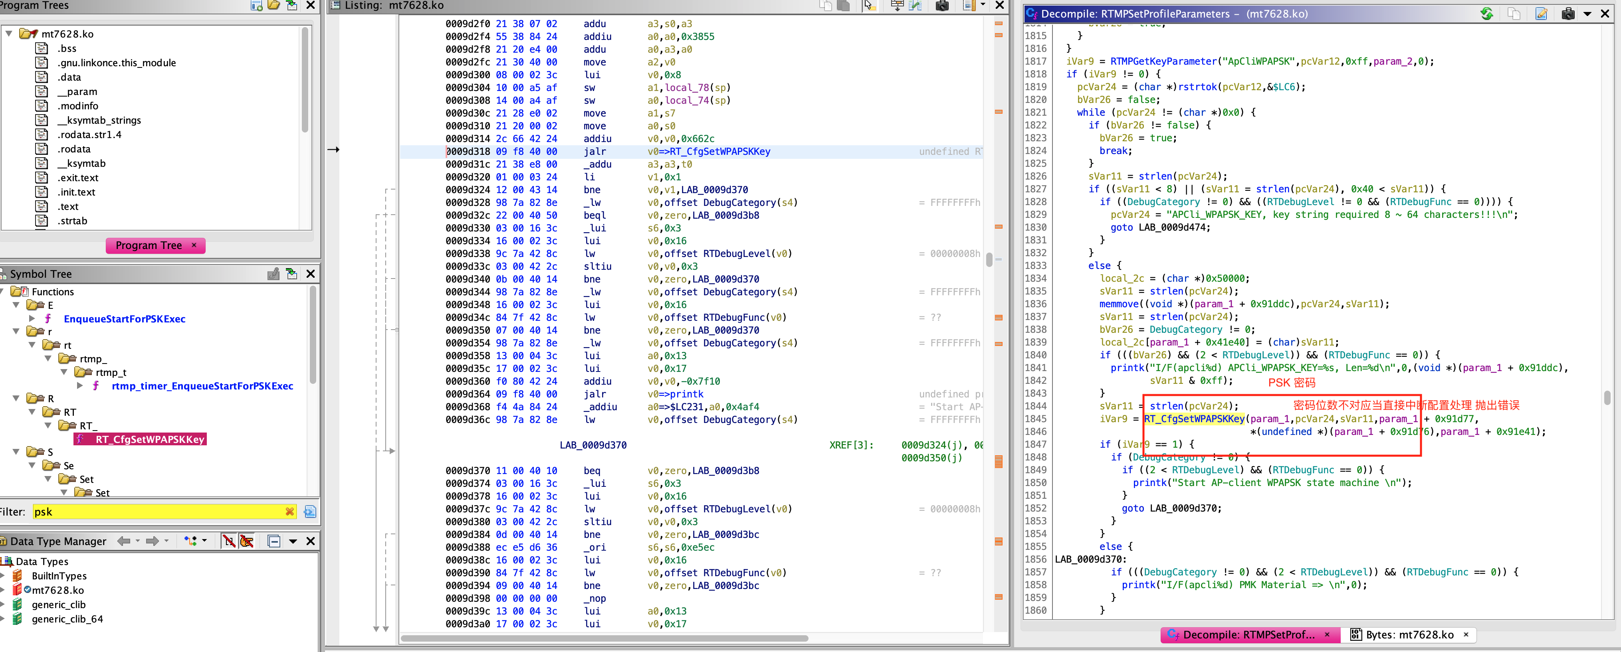Viewport: 1621px width, 652px height.
Task: Collapse the rtmp_ folder in Symbol Tree
Action: [x=48, y=358]
